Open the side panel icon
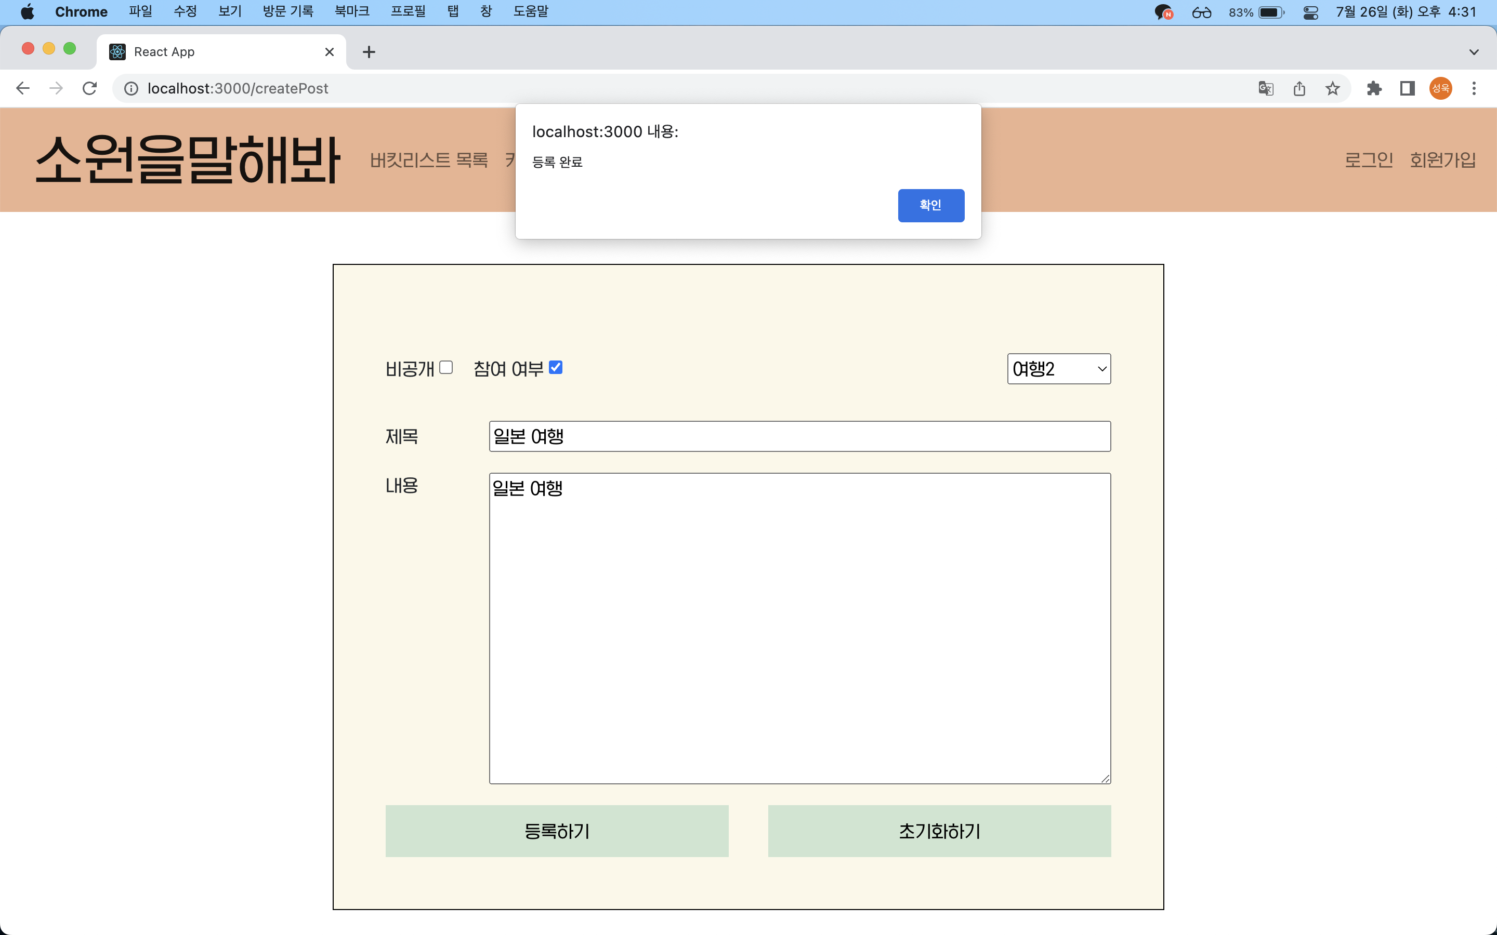Viewport: 1497px width, 935px height. 1407,88
